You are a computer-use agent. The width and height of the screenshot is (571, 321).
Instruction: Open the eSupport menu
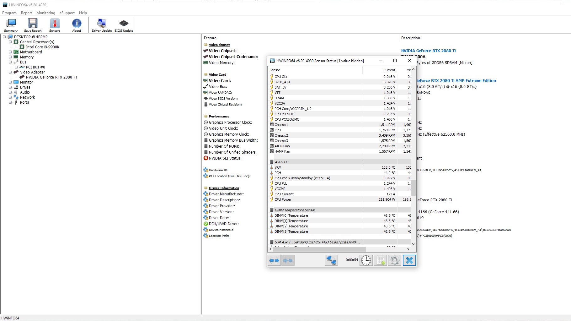(67, 13)
